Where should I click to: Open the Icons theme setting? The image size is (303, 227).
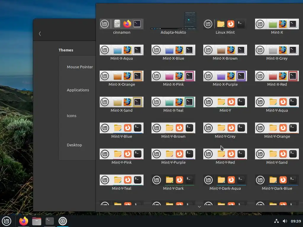(x=72, y=116)
